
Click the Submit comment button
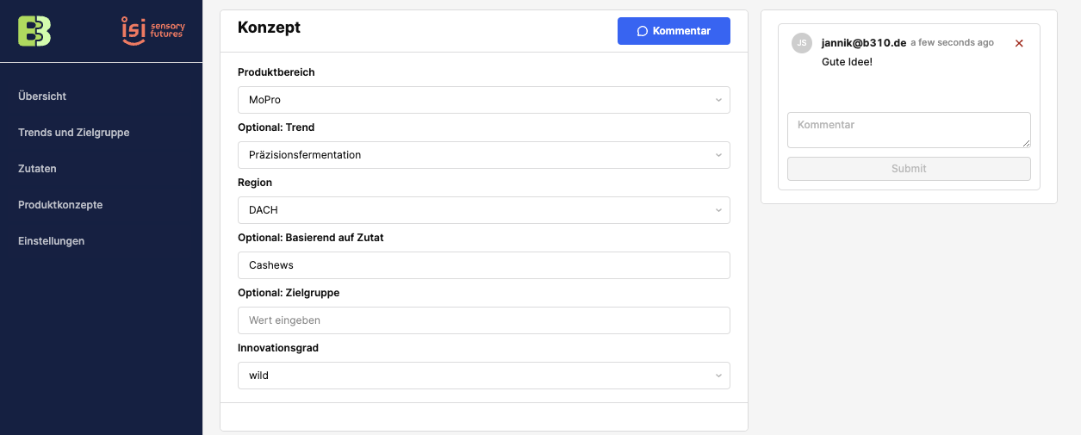909,169
